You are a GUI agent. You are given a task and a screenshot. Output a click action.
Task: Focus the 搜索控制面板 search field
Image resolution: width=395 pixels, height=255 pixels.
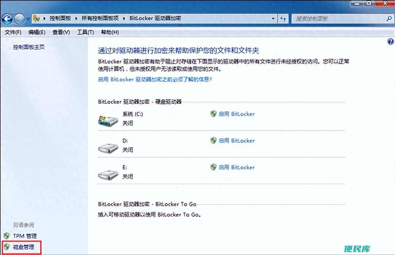339,19
